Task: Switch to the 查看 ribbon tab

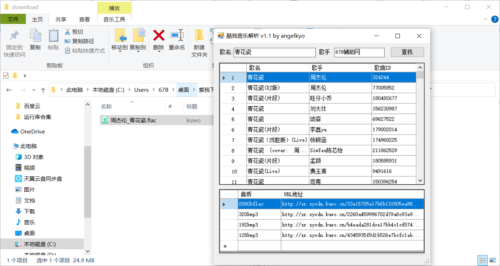Action: [x=85, y=20]
